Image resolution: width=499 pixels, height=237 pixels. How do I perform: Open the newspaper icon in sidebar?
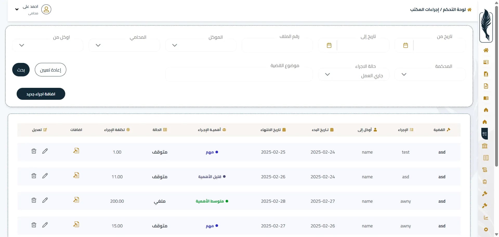click(x=486, y=158)
